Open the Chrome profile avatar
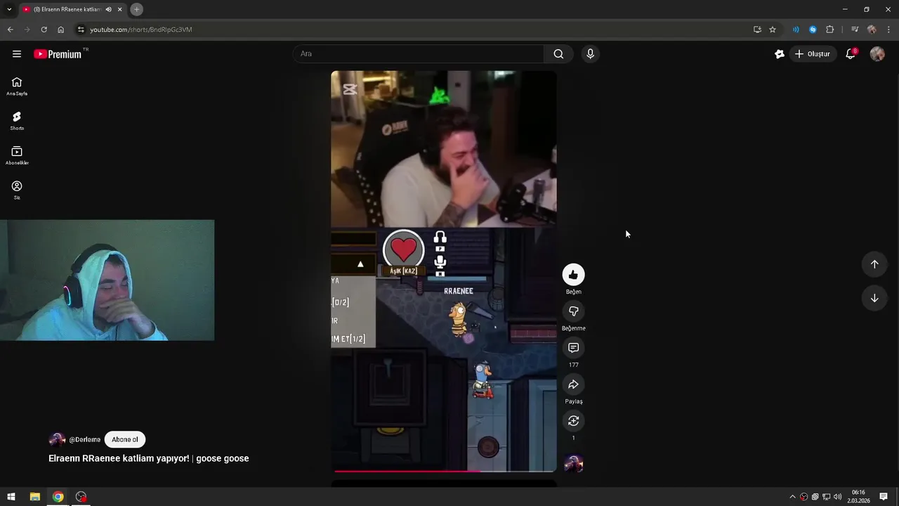Viewport: 899px width, 506px height. (x=872, y=30)
